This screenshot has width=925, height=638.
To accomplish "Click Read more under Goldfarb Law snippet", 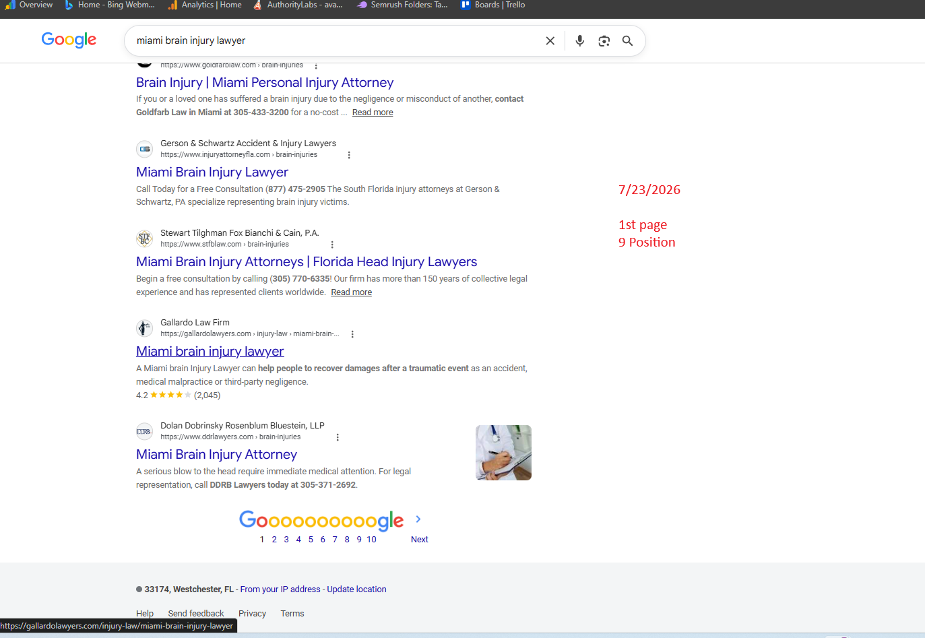I will click(373, 113).
